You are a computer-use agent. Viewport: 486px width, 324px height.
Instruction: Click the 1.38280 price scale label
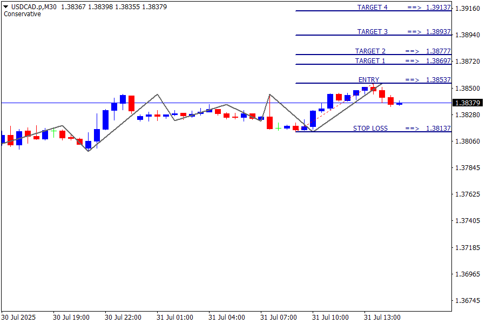click(468, 115)
